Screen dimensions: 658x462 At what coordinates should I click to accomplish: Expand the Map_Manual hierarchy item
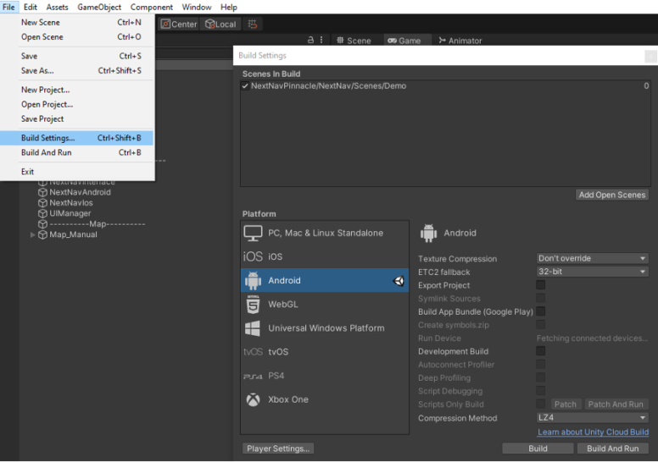[x=33, y=235]
